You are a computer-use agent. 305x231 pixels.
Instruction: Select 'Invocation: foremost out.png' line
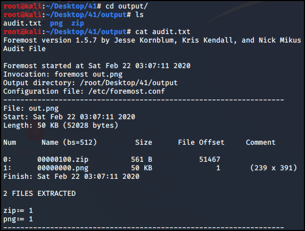point(63,75)
